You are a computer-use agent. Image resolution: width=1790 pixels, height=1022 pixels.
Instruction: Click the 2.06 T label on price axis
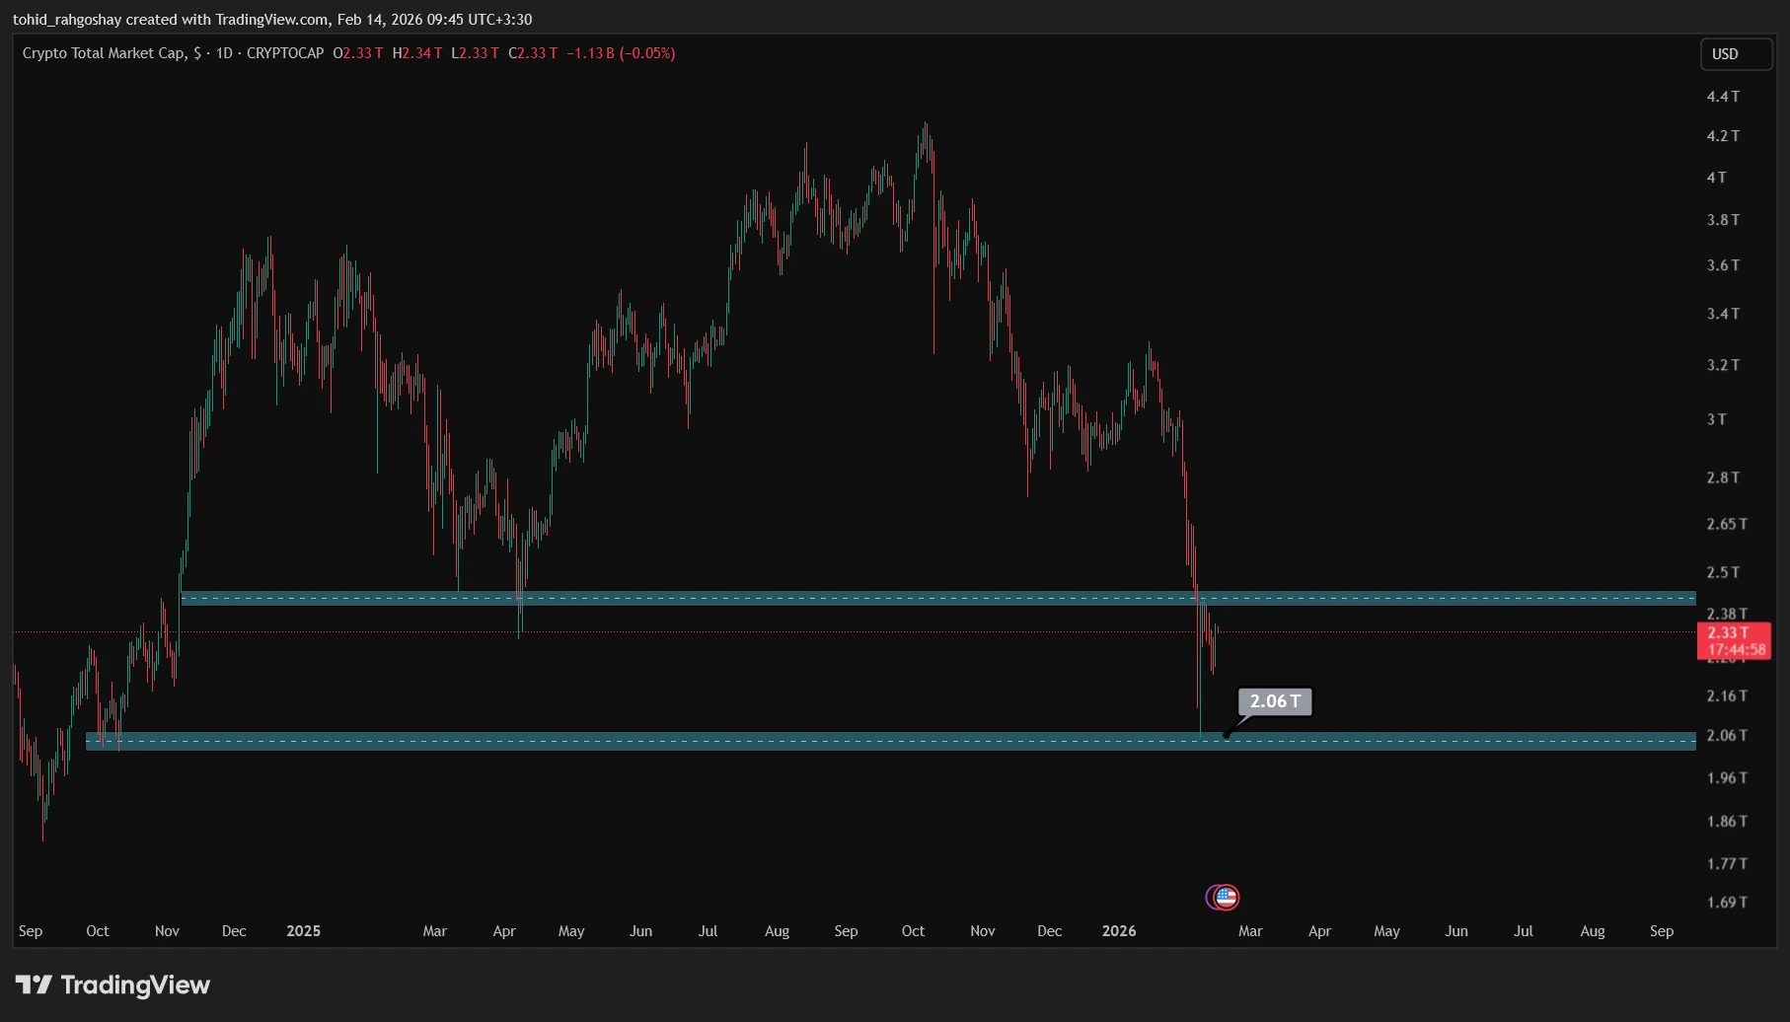click(1726, 736)
